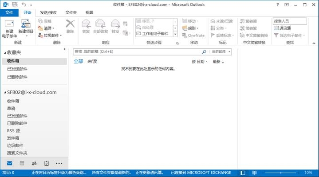The height and width of the screenshot is (177, 319).
Task: Open the 当前邮箱 search scope dropdown
Action: (x=221, y=51)
